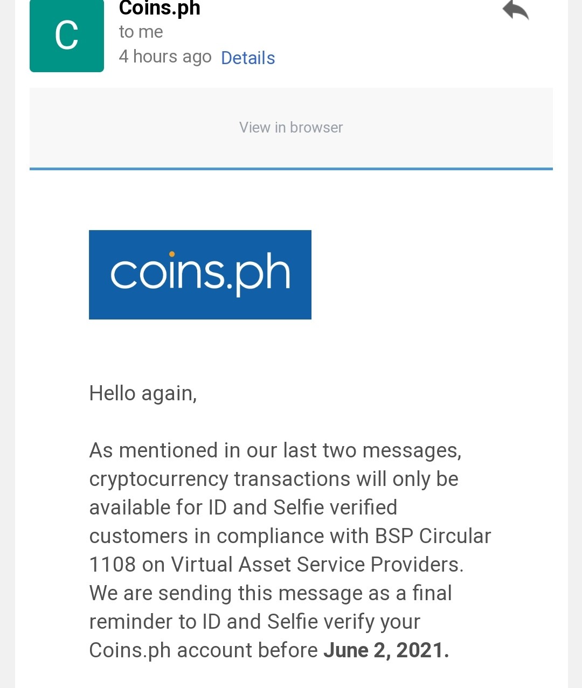Click the orange dot on logo
The width and height of the screenshot is (582, 688).
(172, 254)
